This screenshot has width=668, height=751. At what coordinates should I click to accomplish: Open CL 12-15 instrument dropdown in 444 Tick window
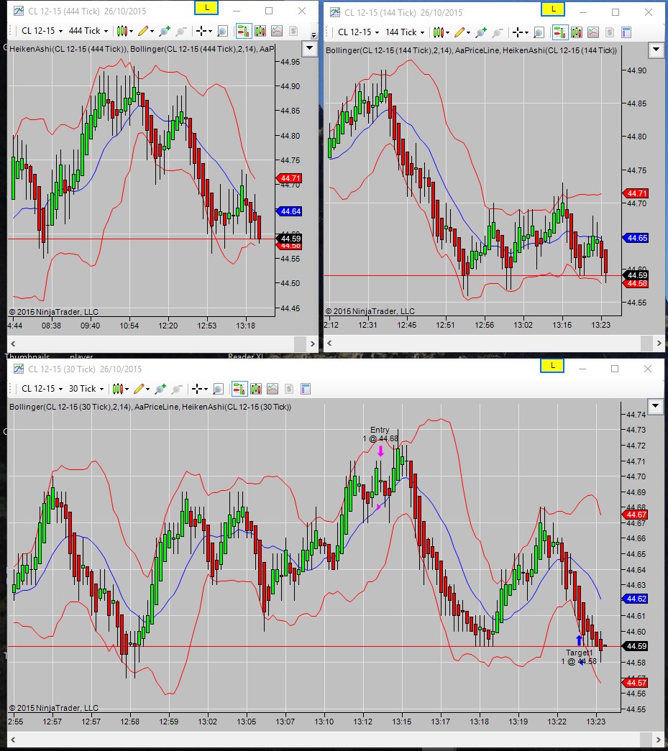tap(42, 31)
